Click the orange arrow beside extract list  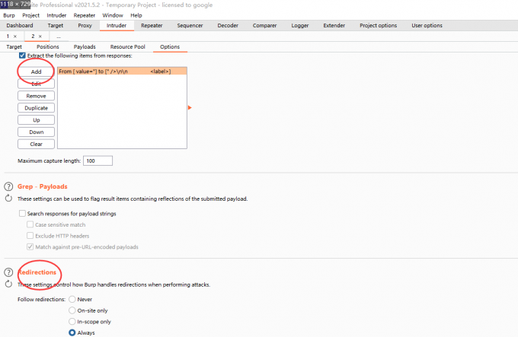(190, 107)
